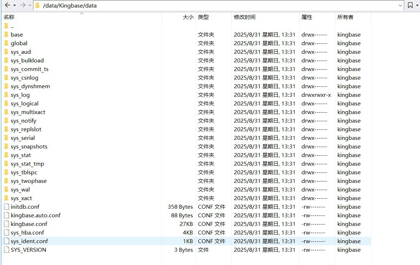This screenshot has width=420, height=265.
Task: Select the sys_aud folder icon
Action: 6,52
